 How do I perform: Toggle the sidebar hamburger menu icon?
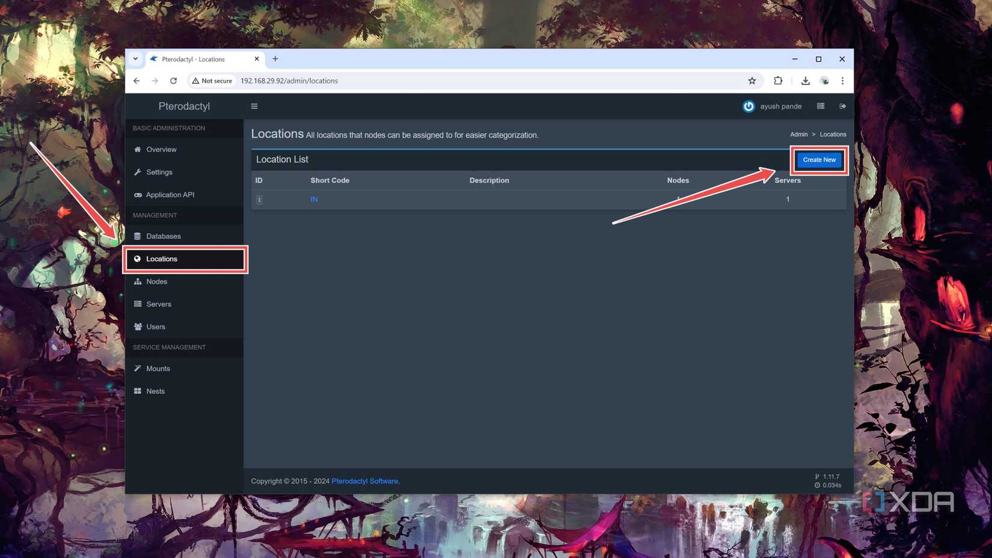pyautogui.click(x=254, y=106)
